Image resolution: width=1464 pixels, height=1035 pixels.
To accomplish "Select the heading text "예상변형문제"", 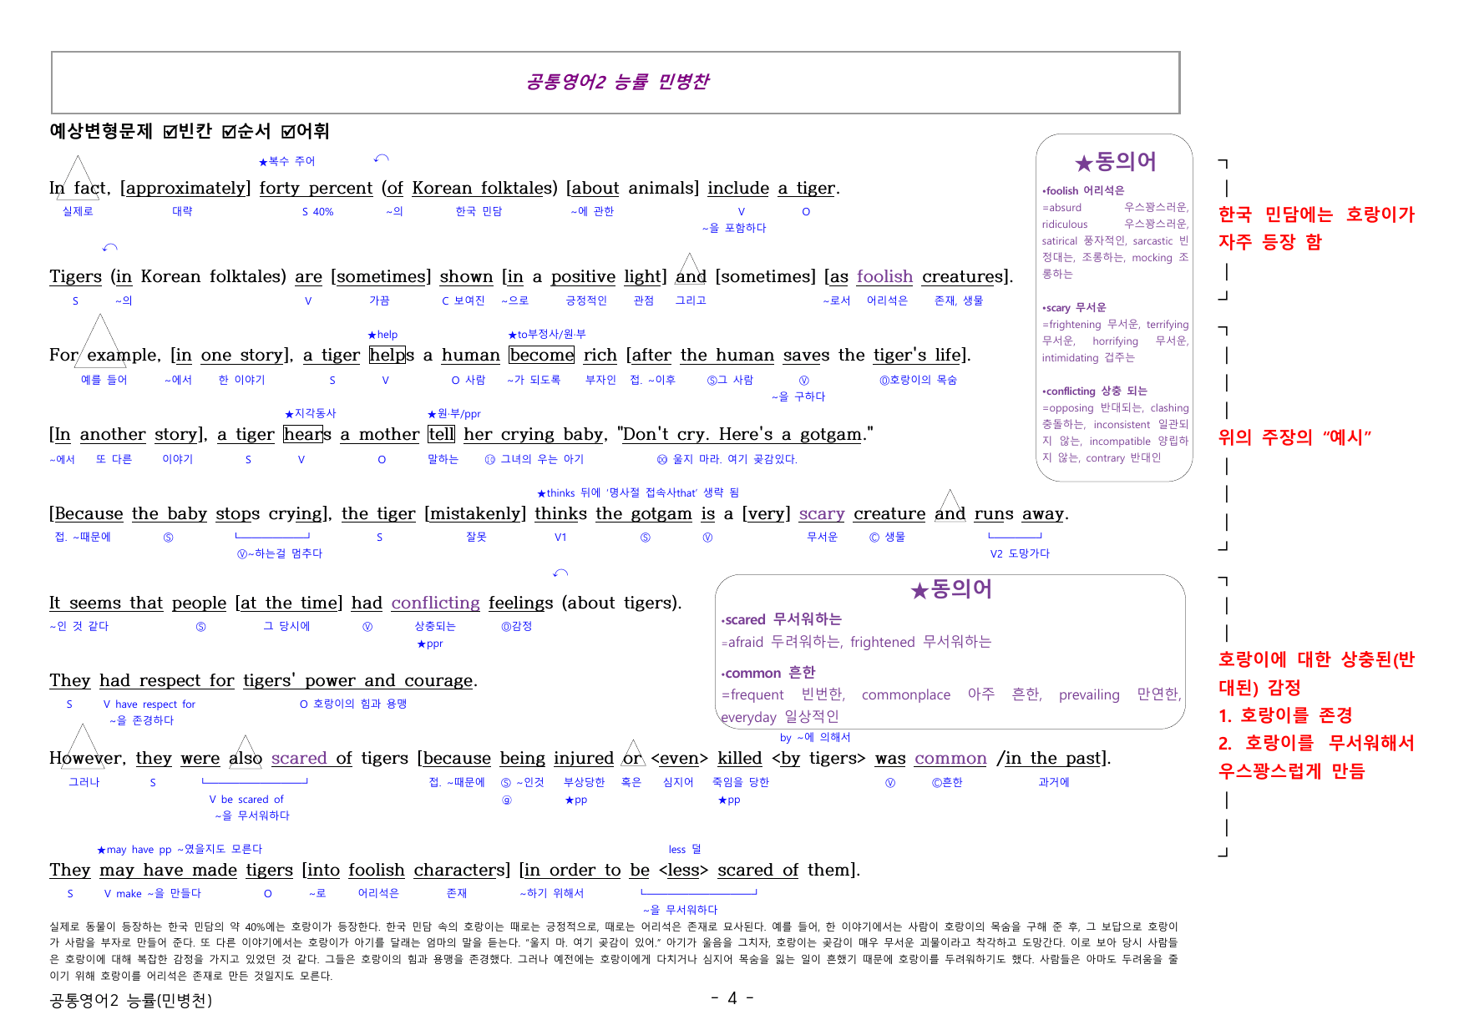I will (x=101, y=131).
